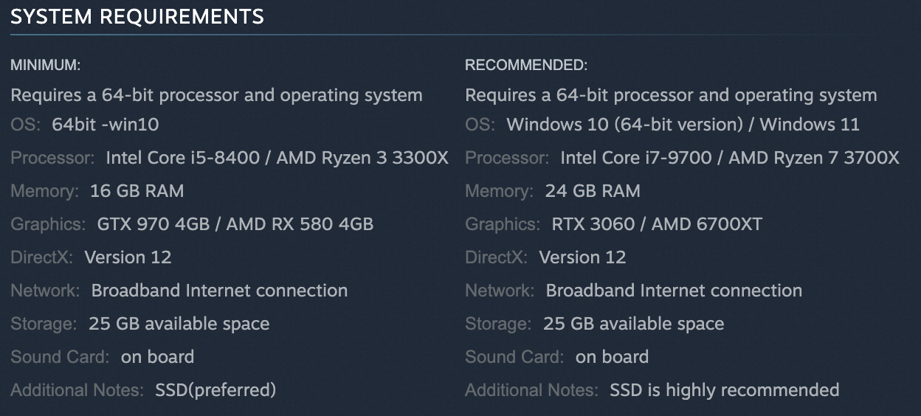Click recommended Broadband Internet connection text
Screen dimensions: 921x416
(674, 291)
